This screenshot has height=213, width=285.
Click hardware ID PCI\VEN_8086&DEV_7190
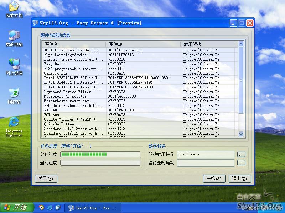pyautogui.click(x=130, y=87)
